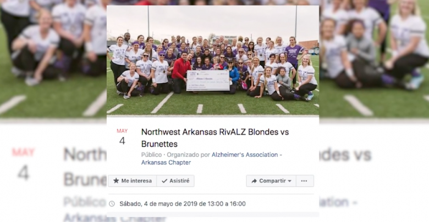Viewport: 429px width, 222px height.
Task: Click the star icon beside Me interesa
Action: (x=116, y=181)
